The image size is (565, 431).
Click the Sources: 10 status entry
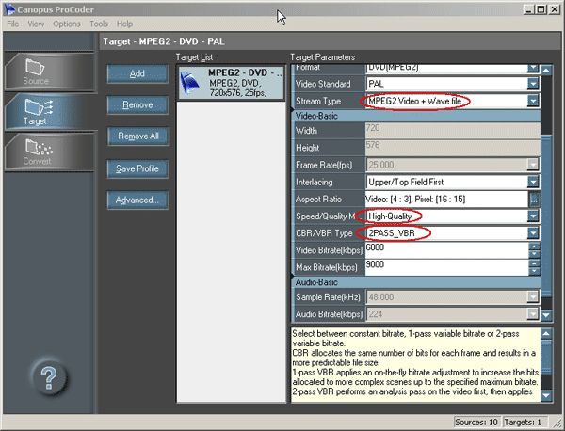coord(476,422)
